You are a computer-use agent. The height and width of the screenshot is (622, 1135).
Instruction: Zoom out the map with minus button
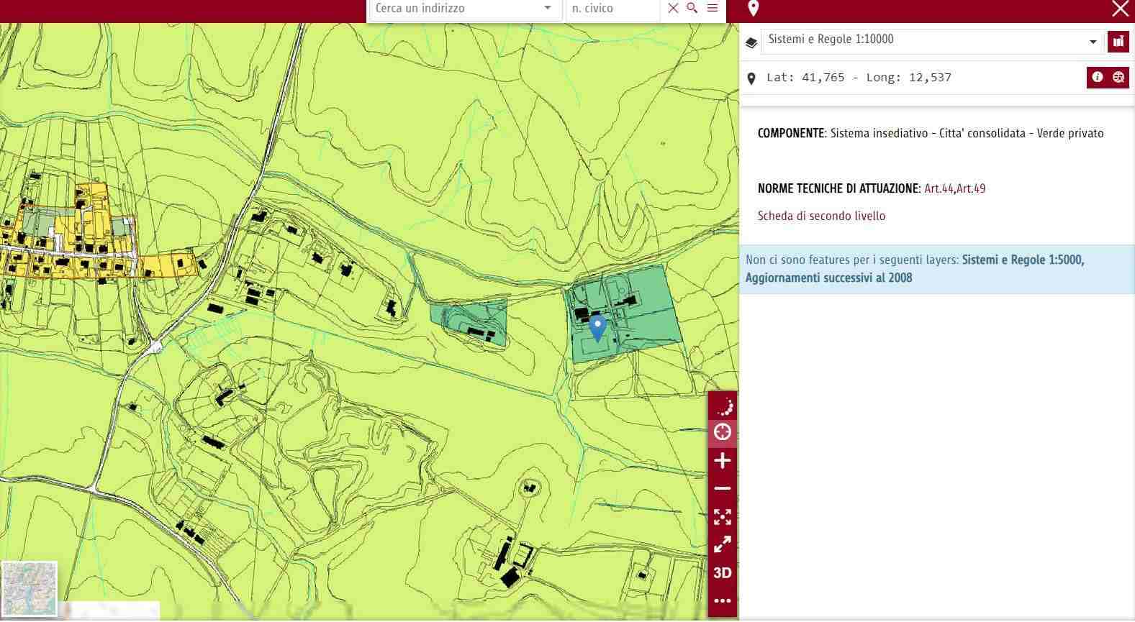pyautogui.click(x=723, y=489)
